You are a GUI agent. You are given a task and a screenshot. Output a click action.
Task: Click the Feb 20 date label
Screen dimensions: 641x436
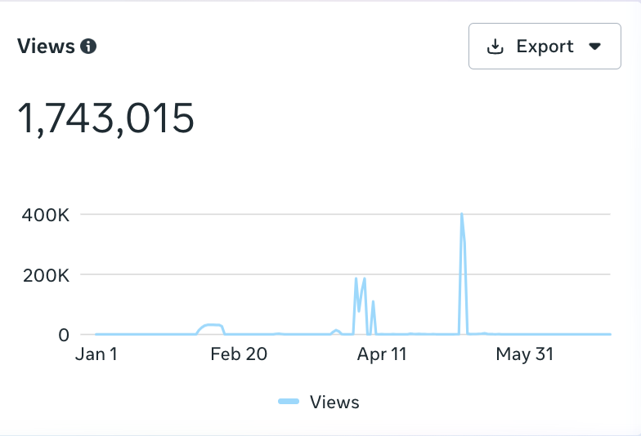click(239, 354)
